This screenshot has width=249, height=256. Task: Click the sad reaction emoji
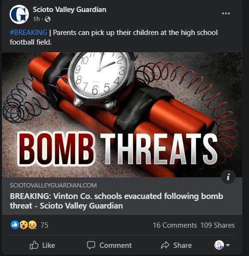pyautogui.click(x=32, y=225)
